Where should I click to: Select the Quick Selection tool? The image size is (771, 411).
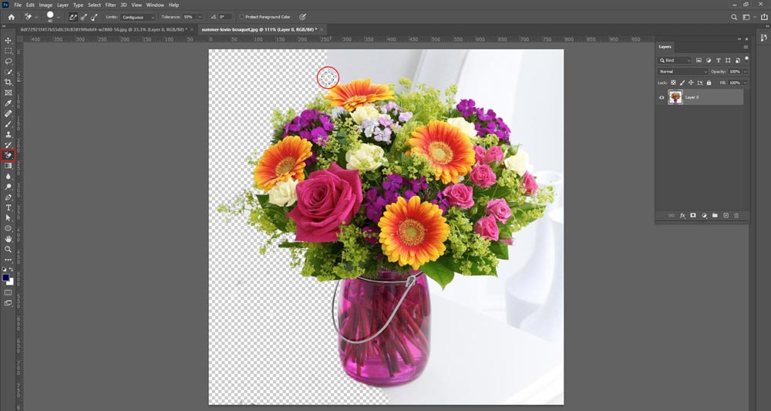(8, 72)
